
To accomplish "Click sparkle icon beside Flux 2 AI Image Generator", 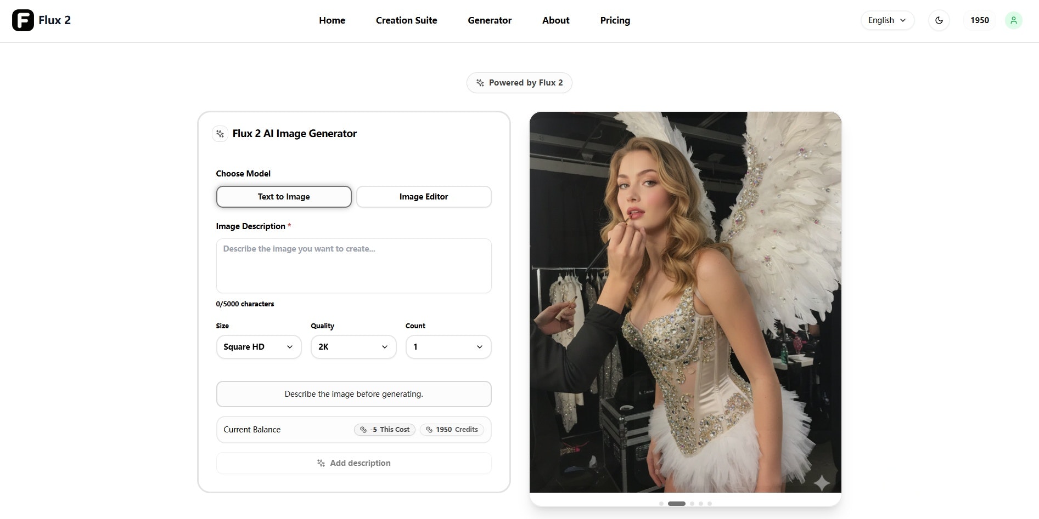I will (x=220, y=134).
